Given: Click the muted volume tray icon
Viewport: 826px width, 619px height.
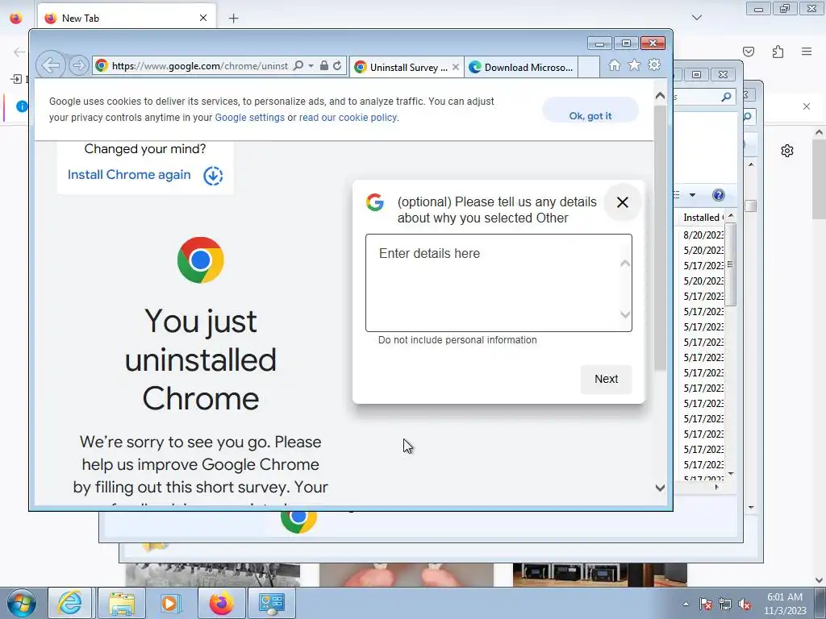Looking at the screenshot, I should [745, 604].
